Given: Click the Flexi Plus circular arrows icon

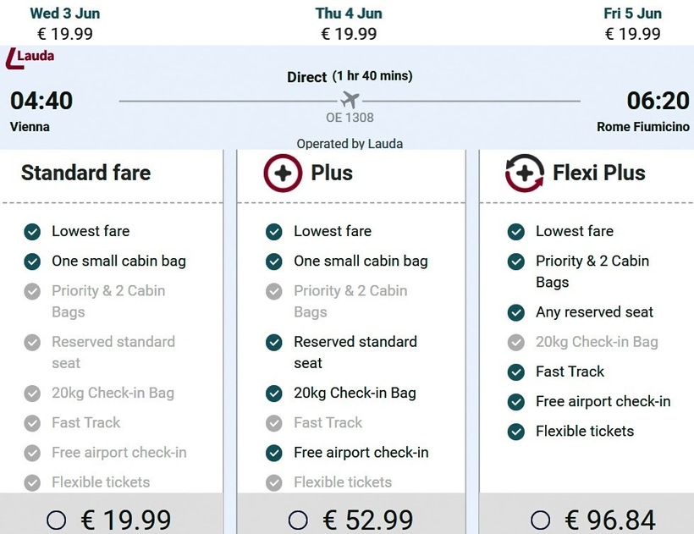Looking at the screenshot, I should pos(524,173).
